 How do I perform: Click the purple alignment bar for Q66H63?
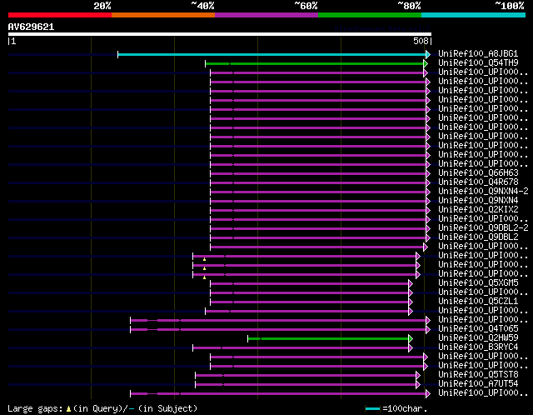(318, 174)
